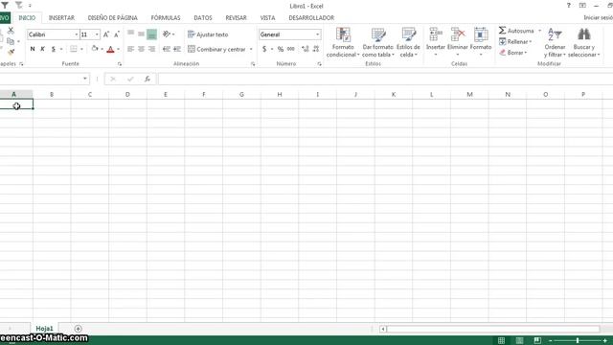This screenshot has height=345, width=613.
Task: Align text to top icon
Action: pyautogui.click(x=130, y=34)
